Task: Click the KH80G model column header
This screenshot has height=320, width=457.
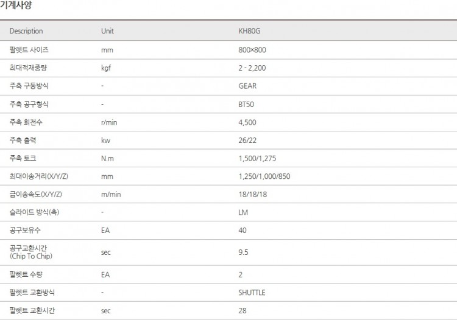Action: 249,31
